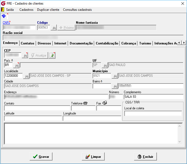Click the down arrow beside País label

click(12, 60)
